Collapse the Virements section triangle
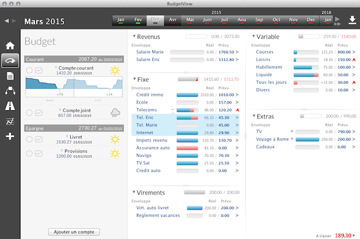This screenshot has width=360, height=239. (x=134, y=192)
